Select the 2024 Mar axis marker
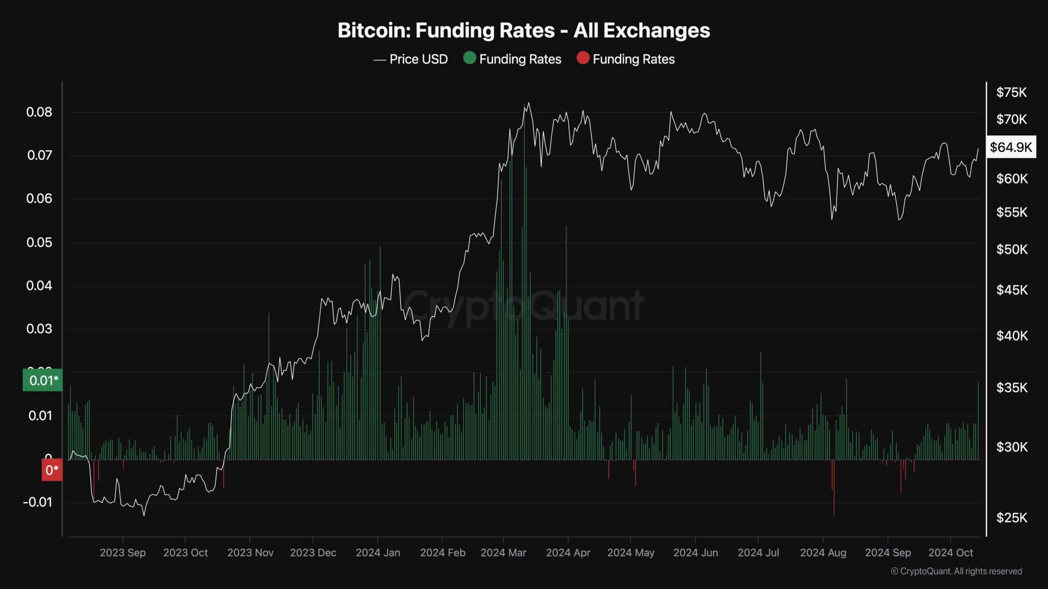Viewport: 1048px width, 589px height. point(503,553)
